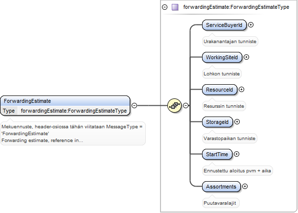Collapse the forwardingEstimate:ForwardingEstimateType group
Viewport: 298px width, 213px height.
pos(164,7)
